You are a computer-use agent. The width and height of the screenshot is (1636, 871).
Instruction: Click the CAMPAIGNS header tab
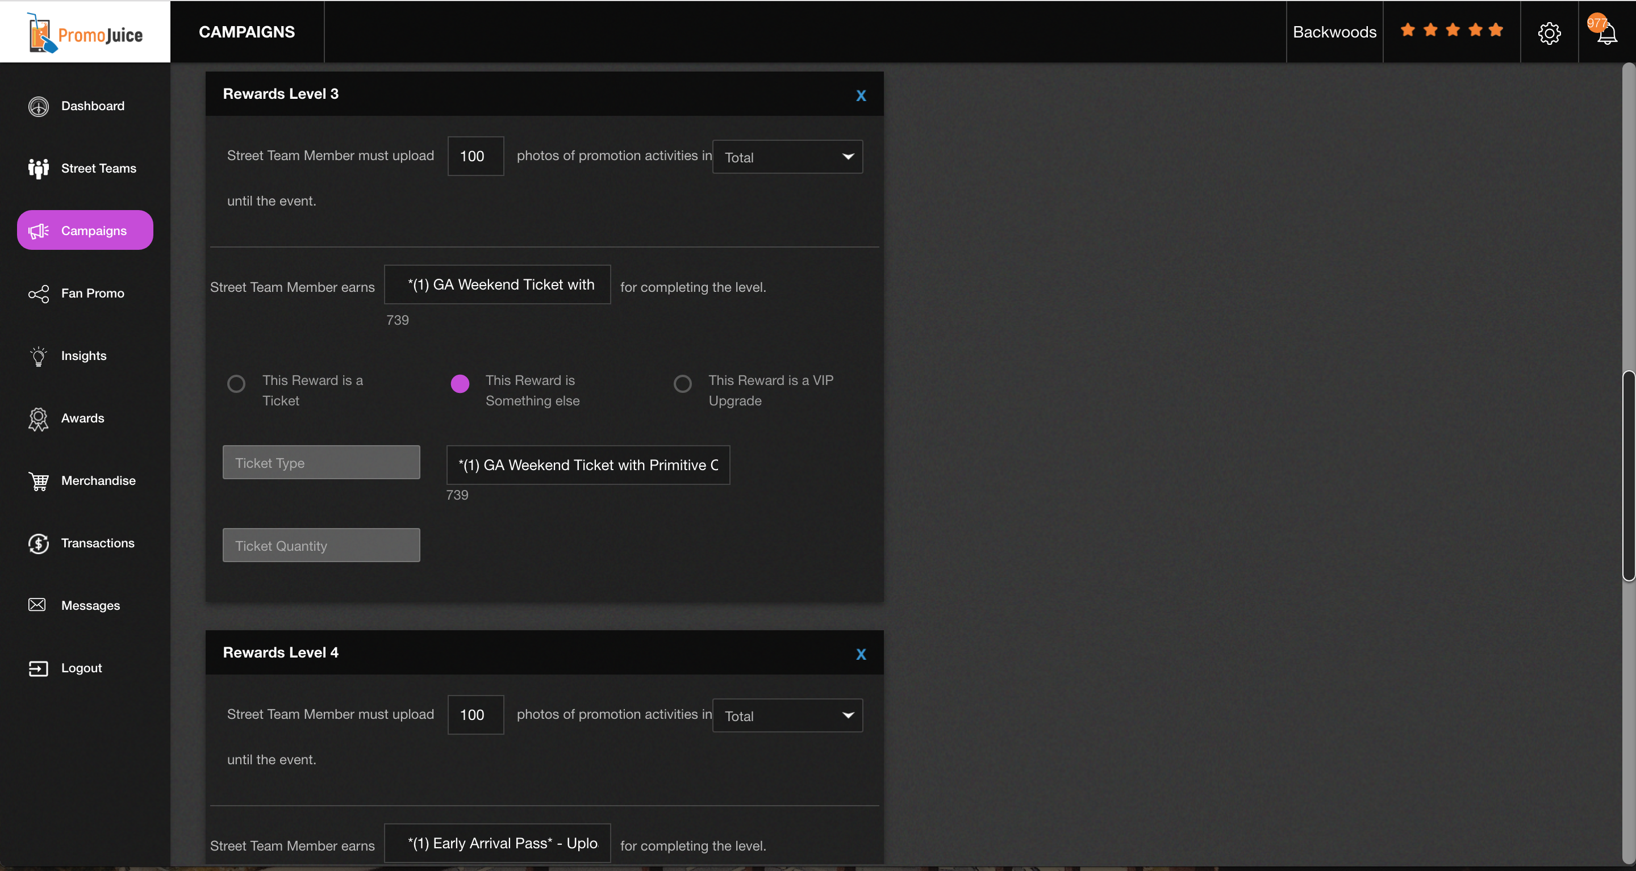pos(247,32)
